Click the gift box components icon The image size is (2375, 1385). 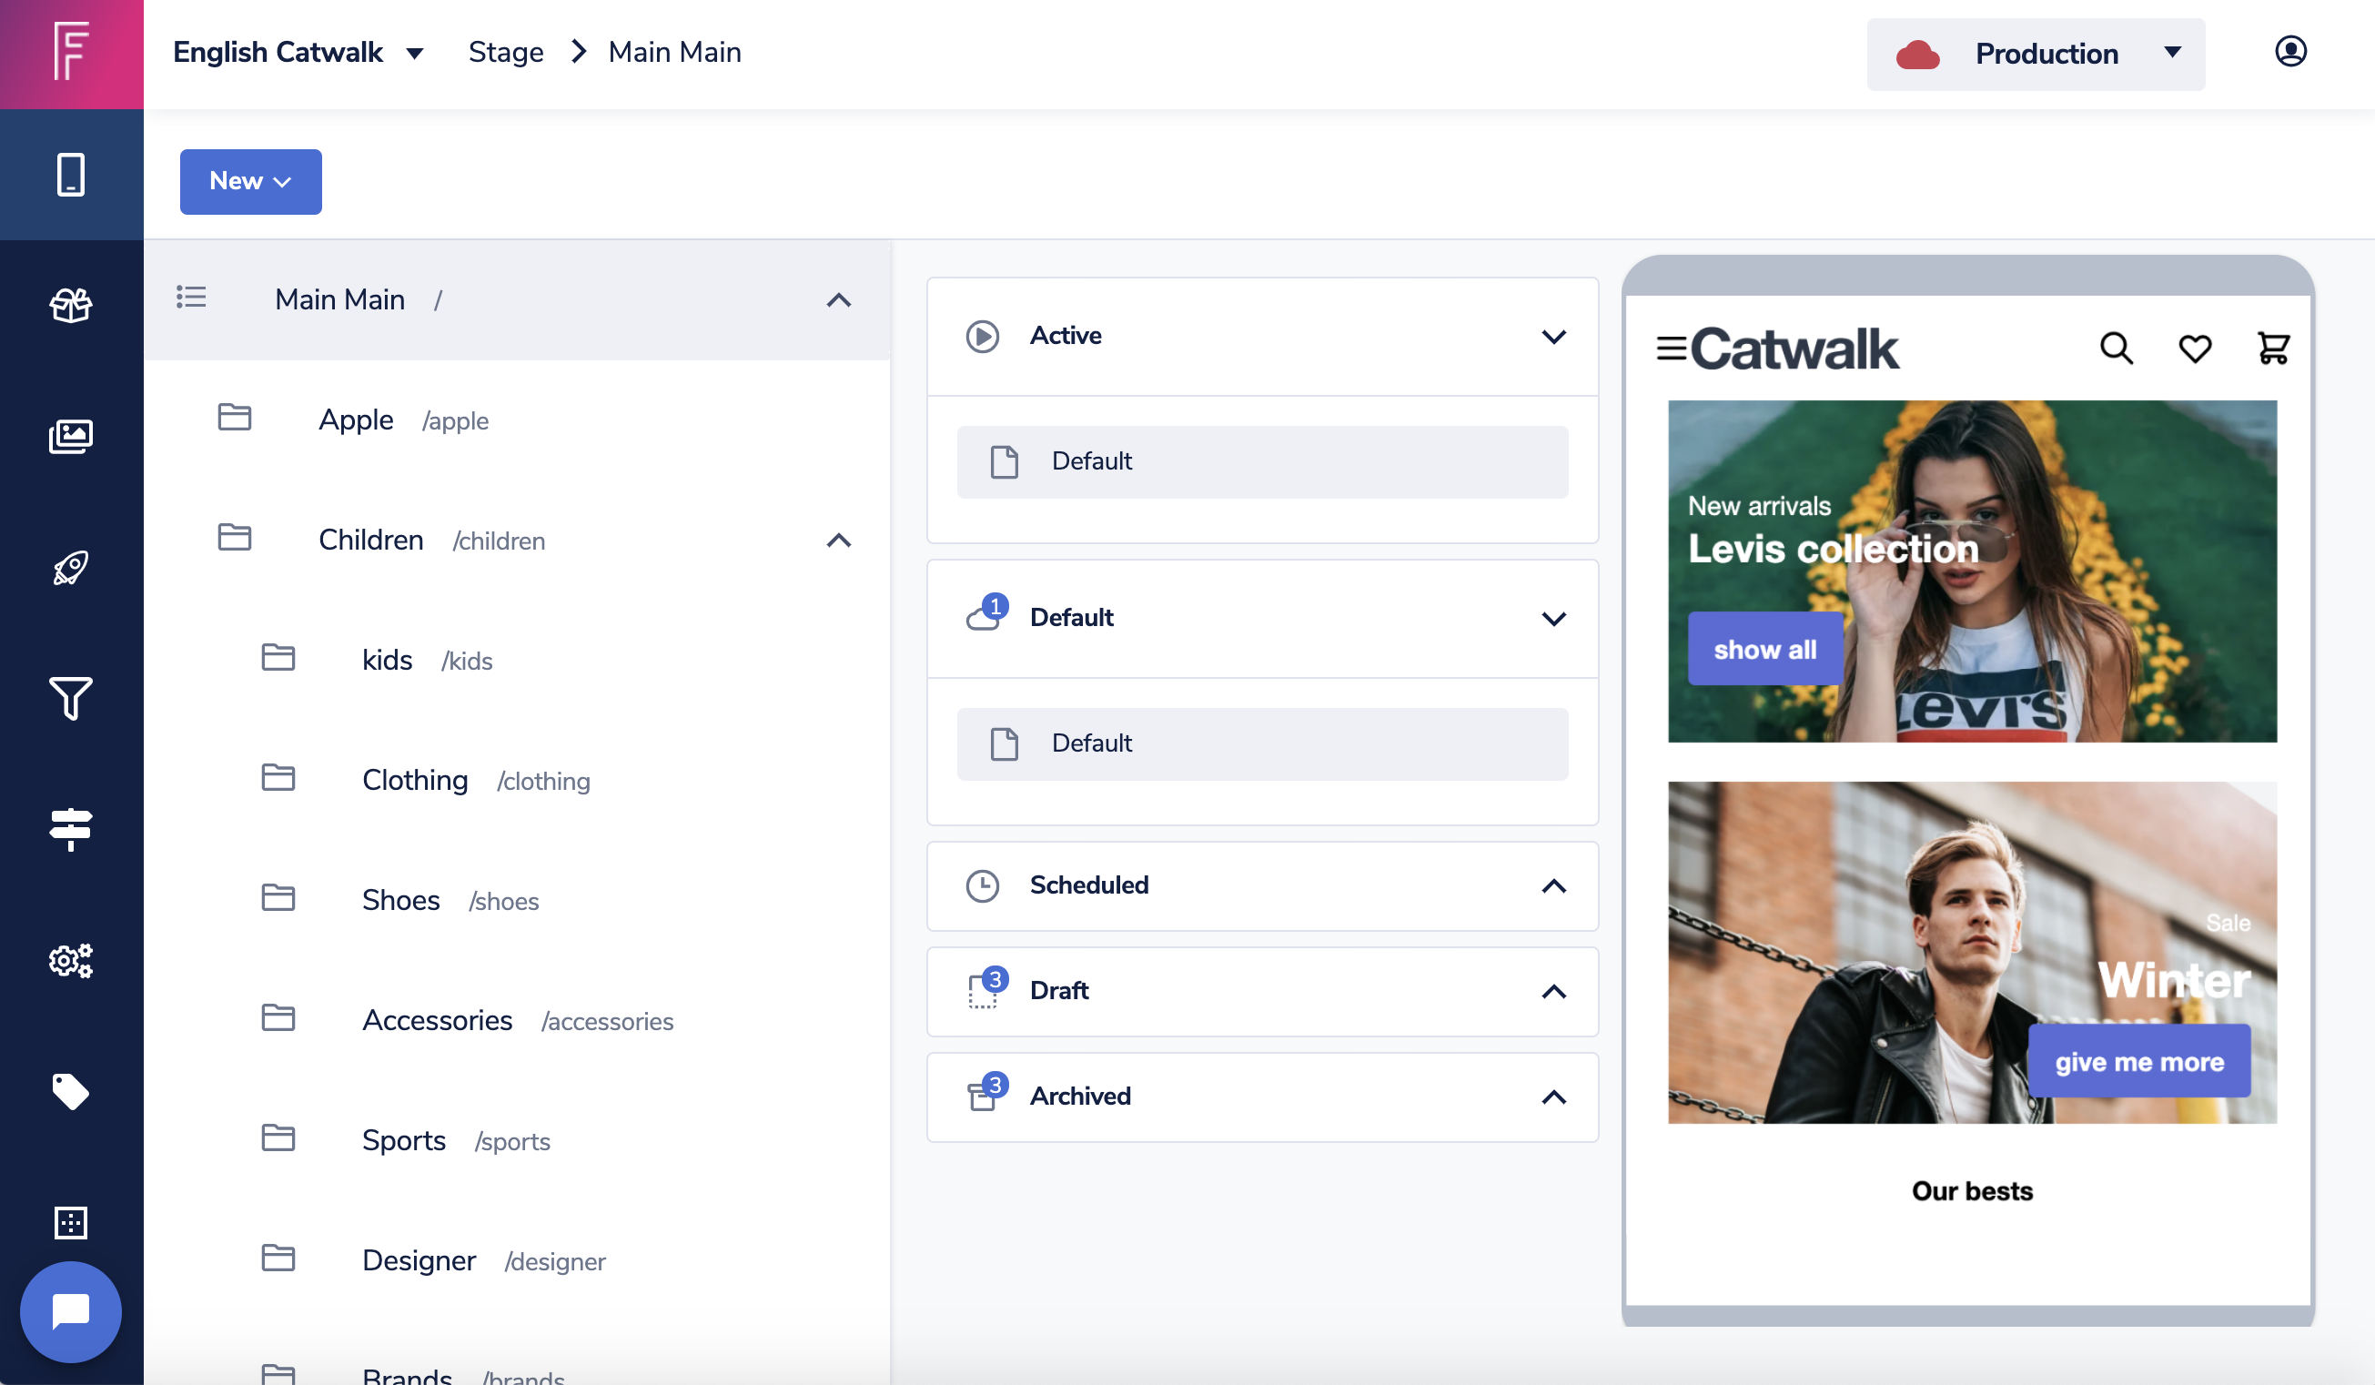71,305
